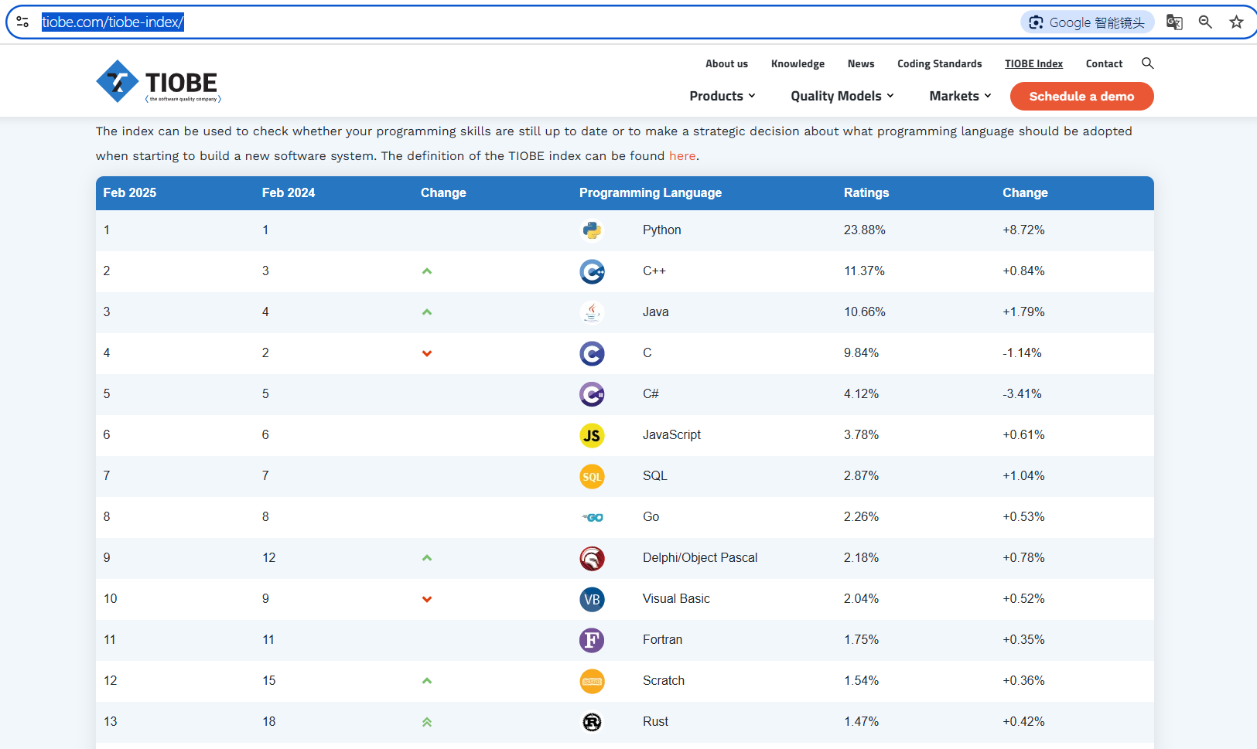The height and width of the screenshot is (749, 1257).
Task: Click the Go logo icon
Action: point(592,517)
